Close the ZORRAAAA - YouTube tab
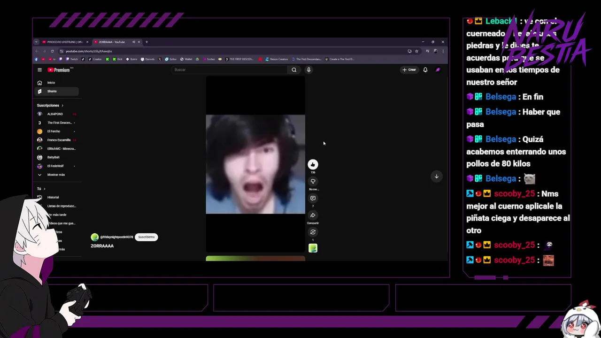The width and height of the screenshot is (601, 338). pos(139,42)
